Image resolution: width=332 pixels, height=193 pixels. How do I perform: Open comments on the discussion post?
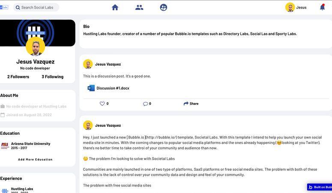tap(146, 104)
